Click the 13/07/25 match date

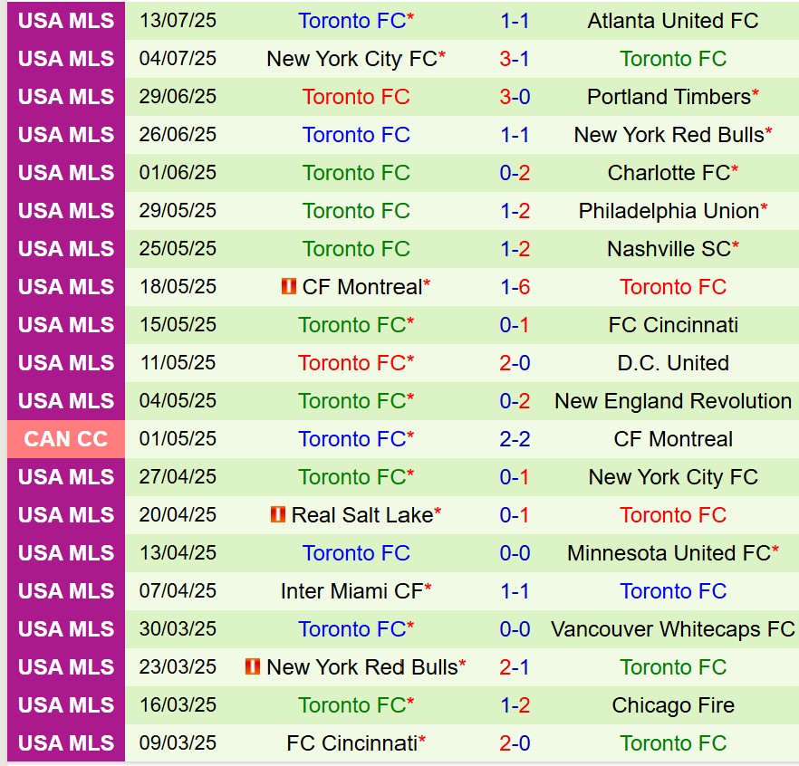pyautogui.click(x=178, y=21)
